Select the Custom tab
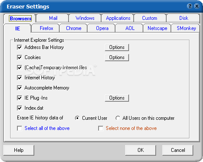Screen dimensions: 203x162 [150, 18]
